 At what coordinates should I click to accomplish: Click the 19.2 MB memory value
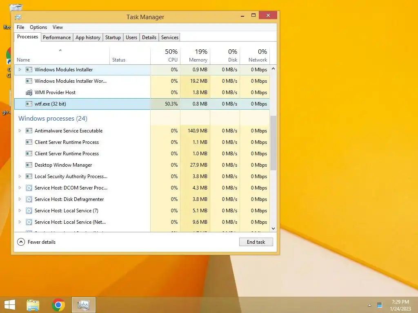[199, 81]
